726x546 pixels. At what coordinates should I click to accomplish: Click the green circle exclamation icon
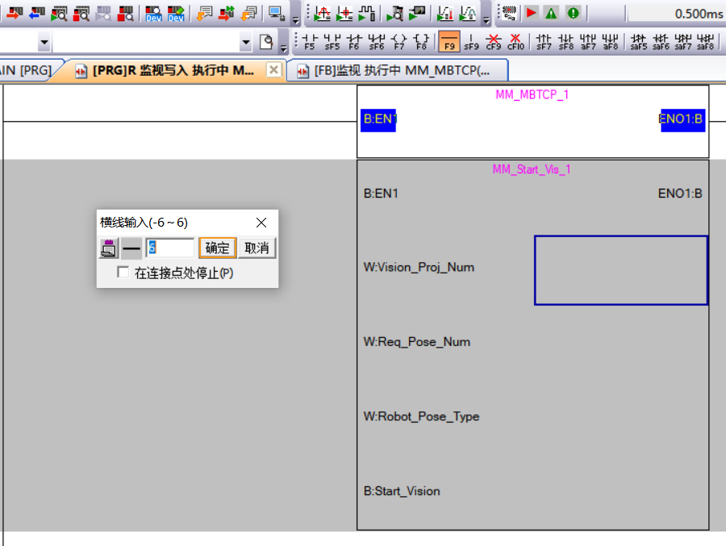tap(574, 13)
